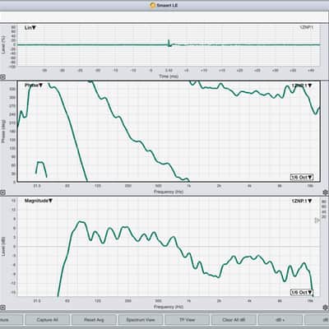This screenshot has height=329, width=329.
Task: Click the coherence threshold triangle slider
Action: (317, 220)
